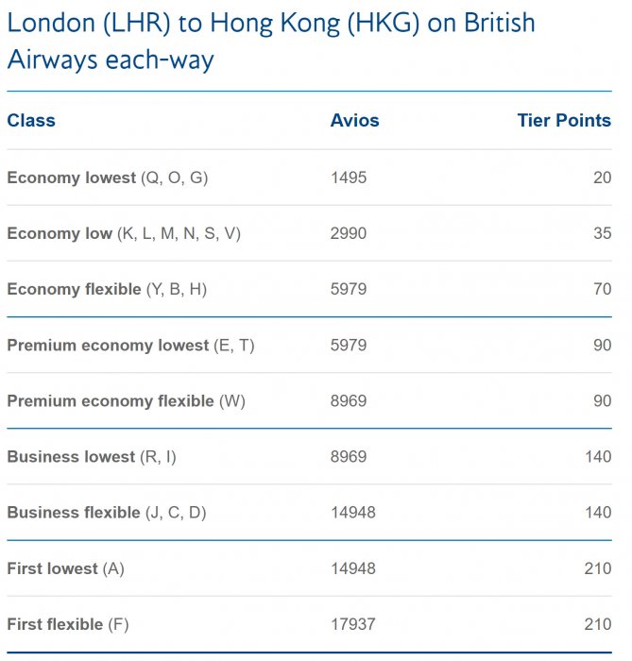632x661 pixels.
Task: Click the 2990 Avios value
Action: click(x=349, y=233)
